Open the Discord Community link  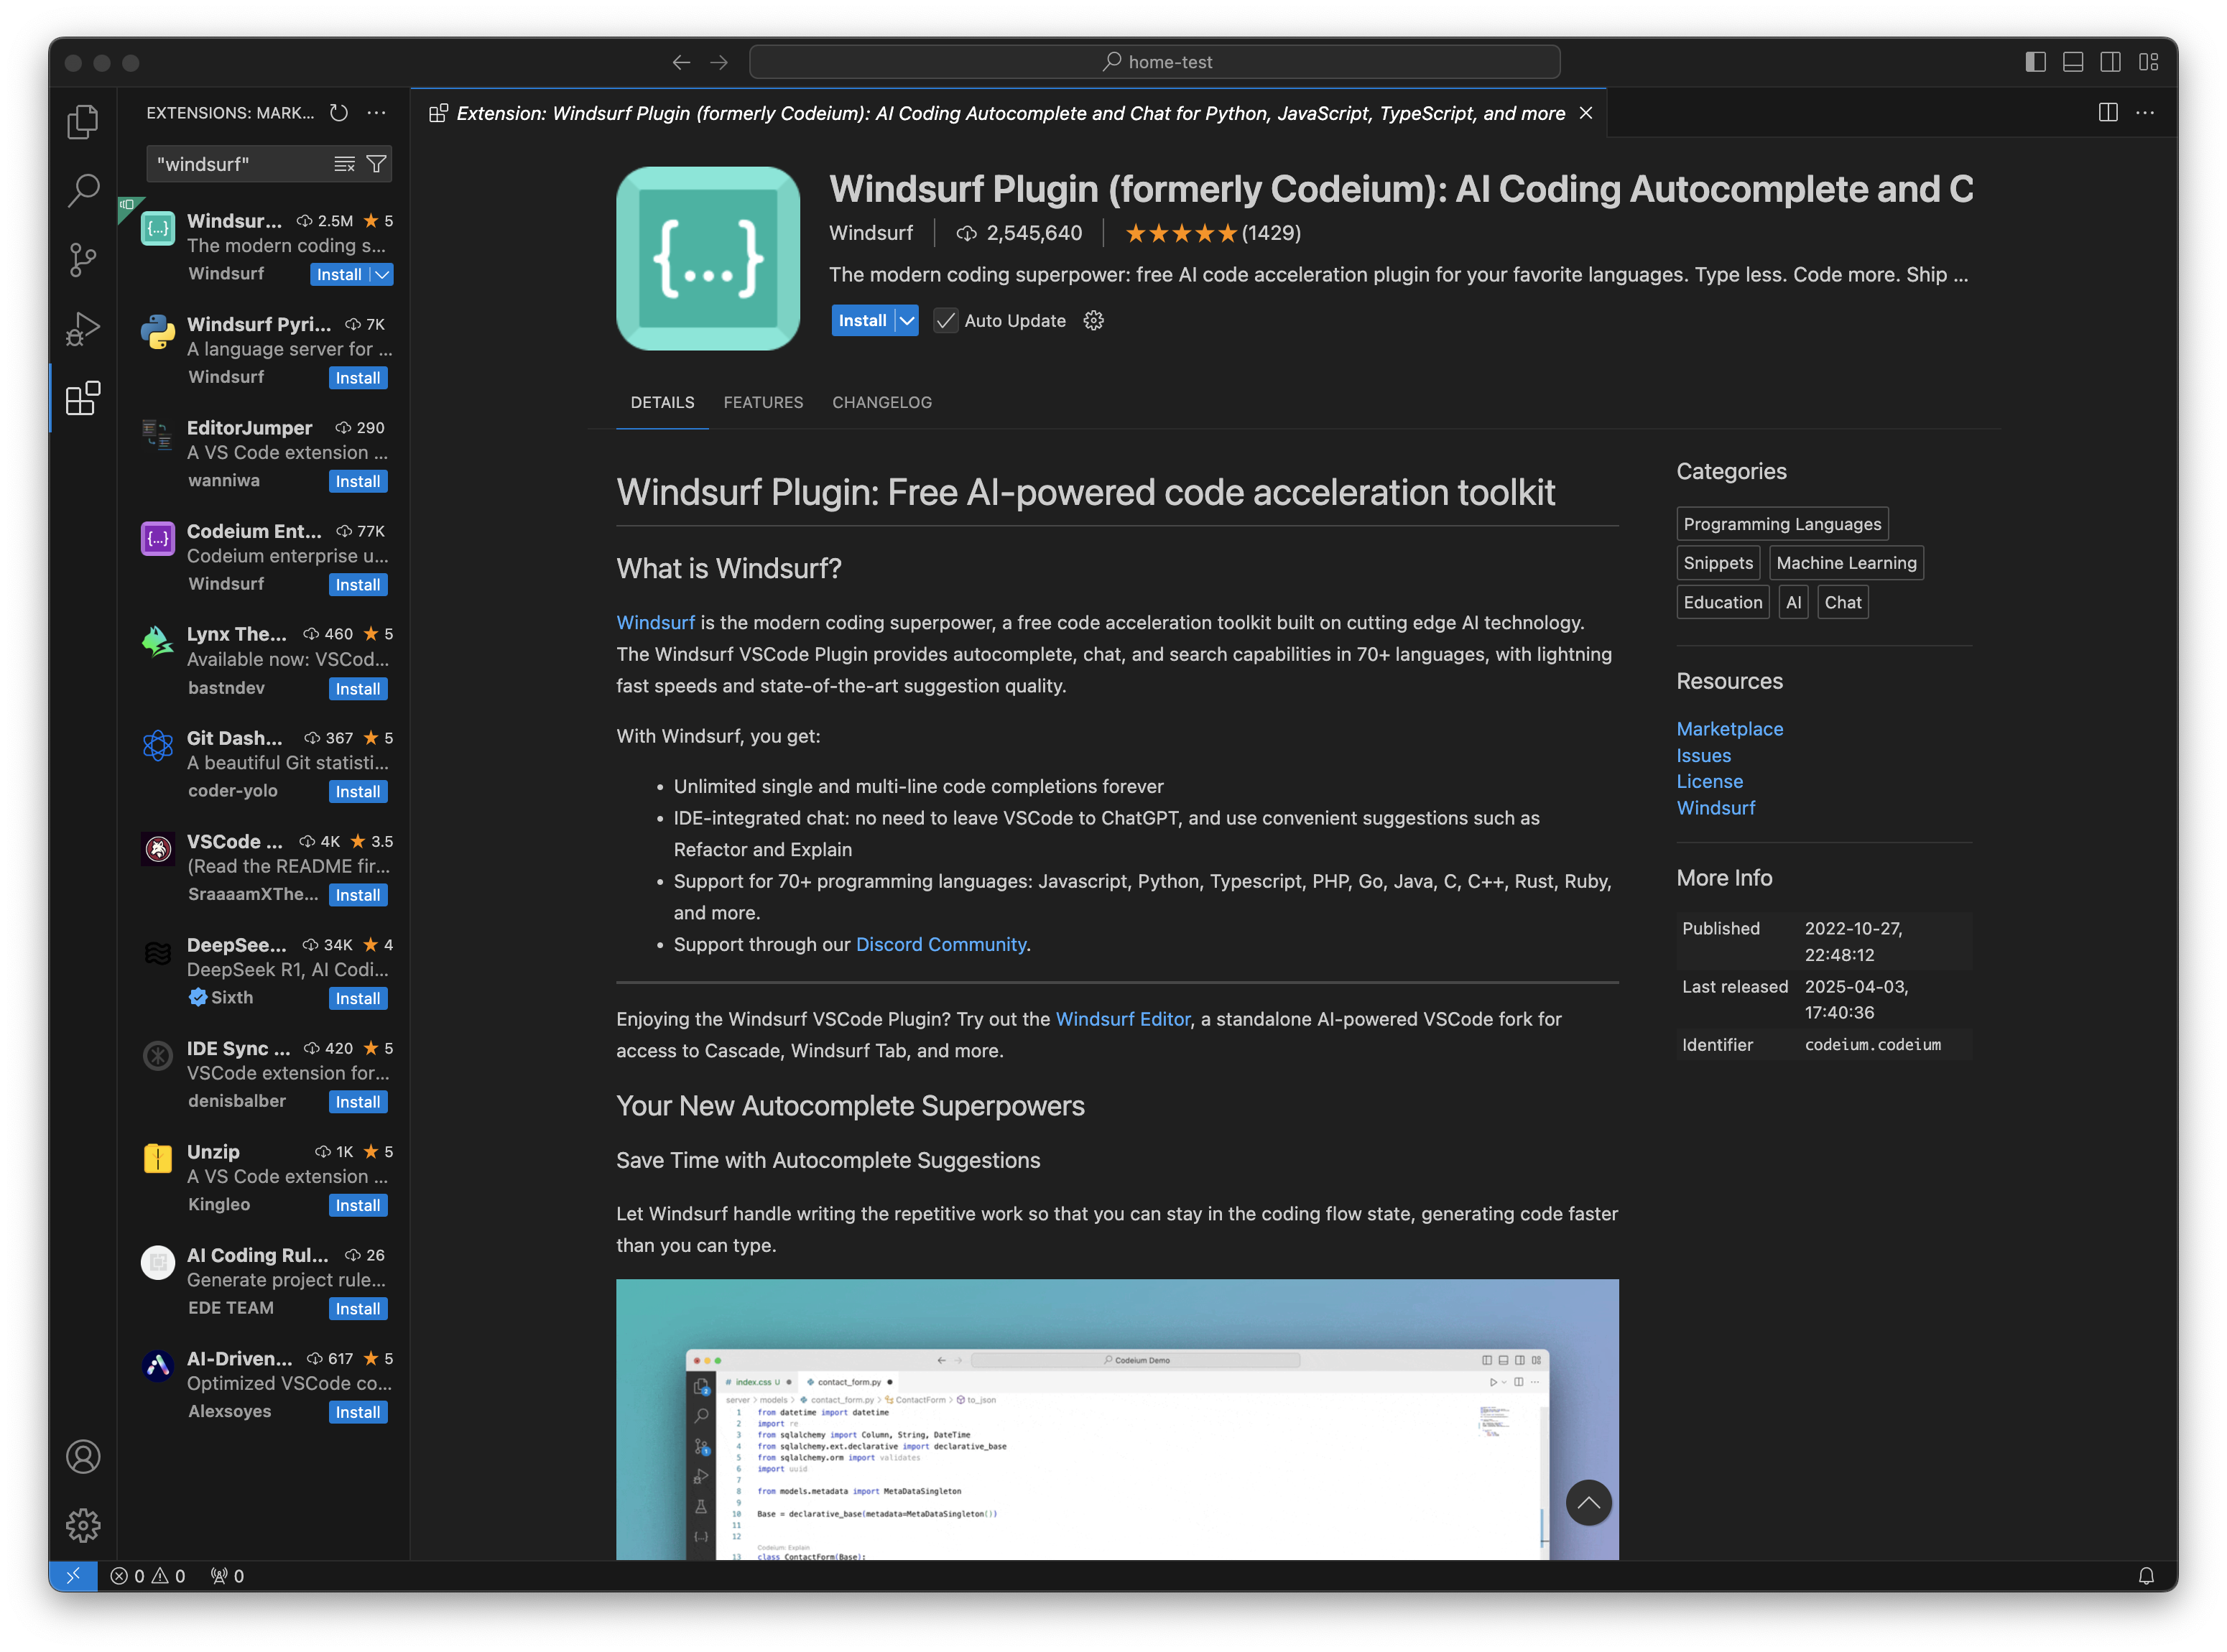[x=940, y=944]
